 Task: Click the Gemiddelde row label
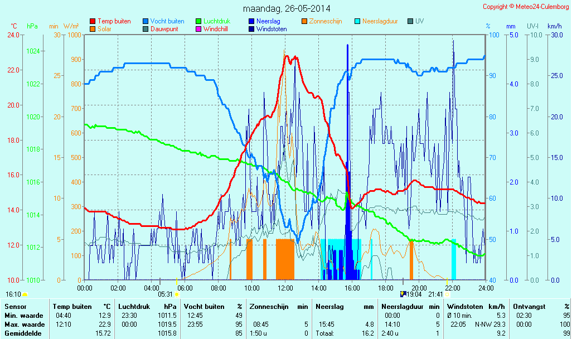[x=22, y=333]
